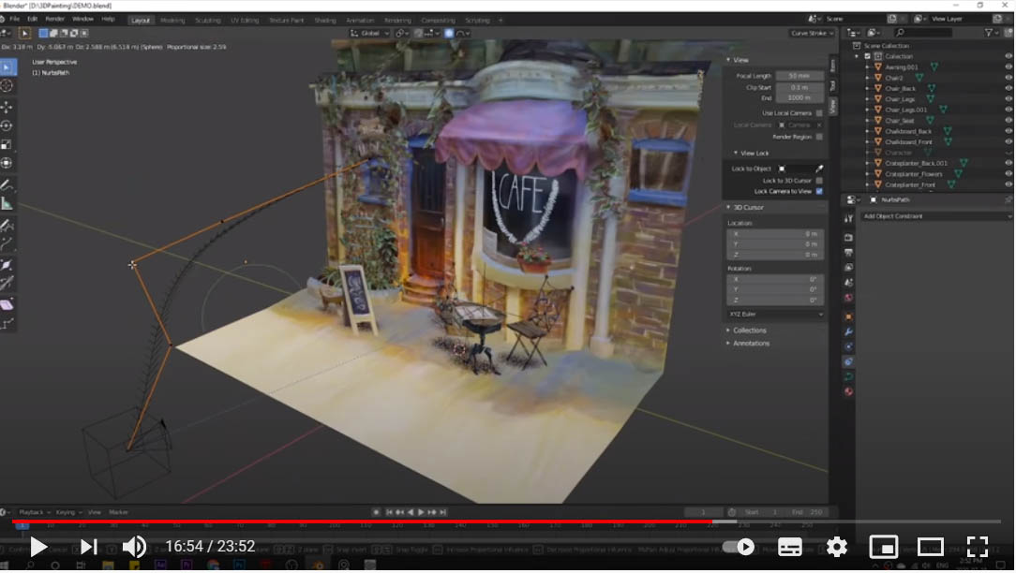Enter YouTube fullscreen mode
Viewport: 1016px width, 573px height.
click(x=978, y=547)
